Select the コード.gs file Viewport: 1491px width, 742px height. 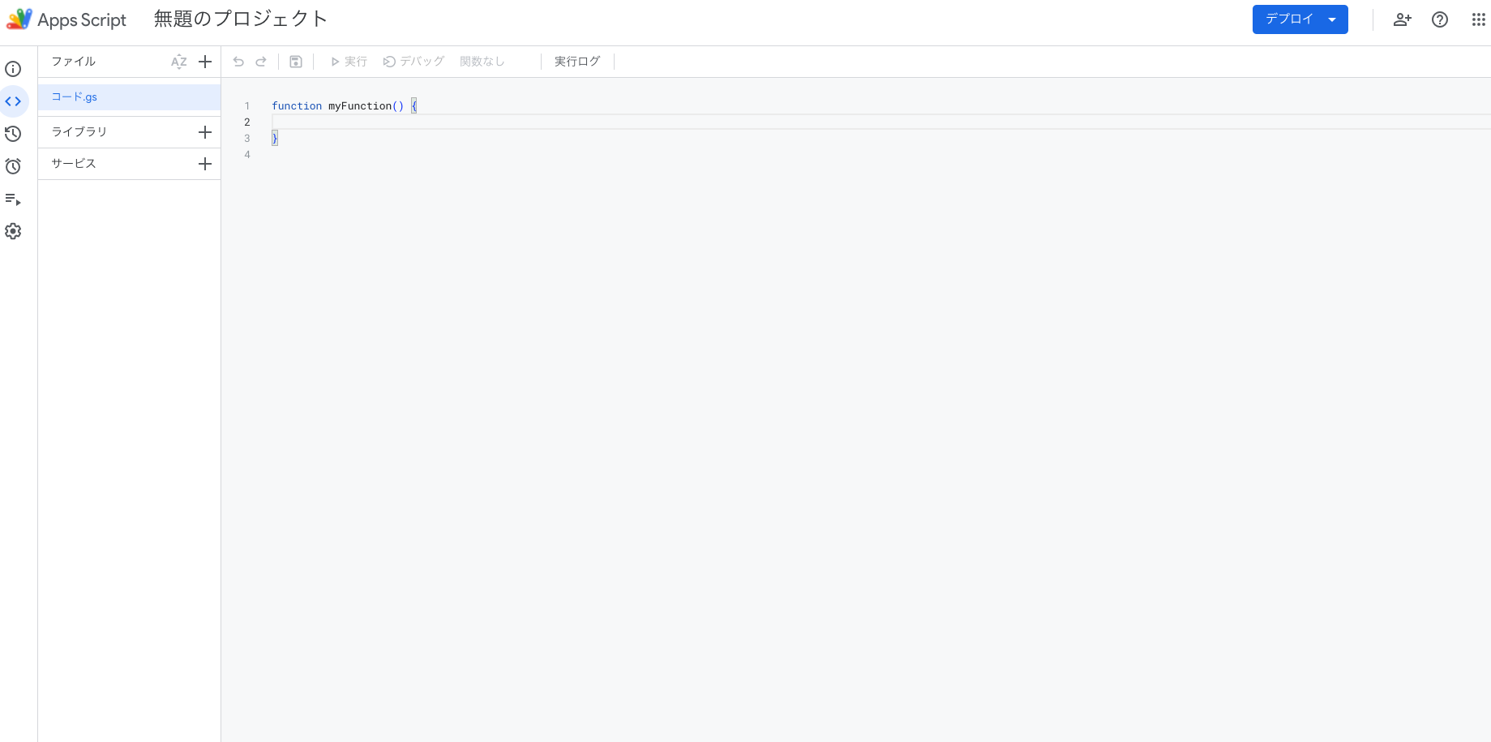[x=73, y=97]
